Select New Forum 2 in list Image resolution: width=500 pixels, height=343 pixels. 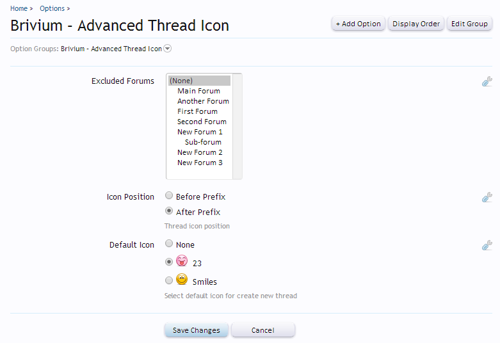coord(199,152)
